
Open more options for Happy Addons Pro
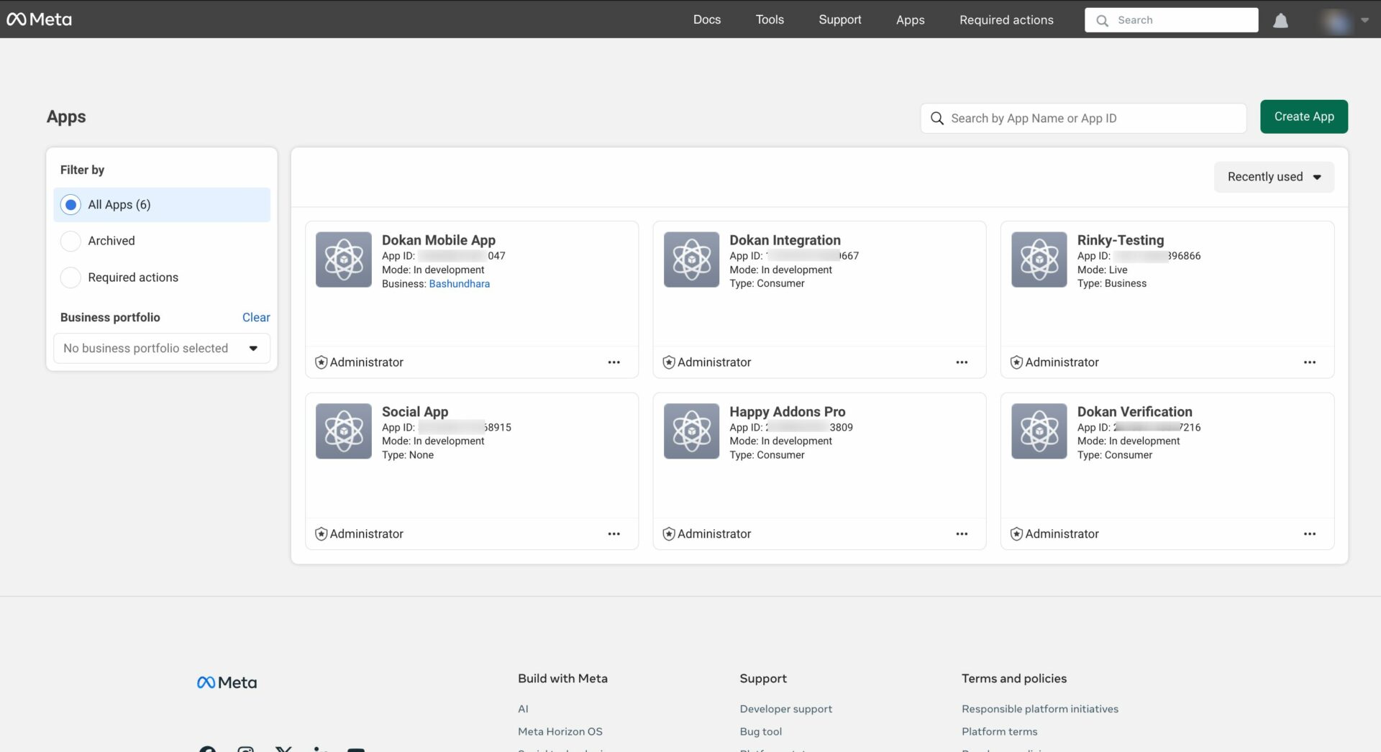[x=962, y=534]
